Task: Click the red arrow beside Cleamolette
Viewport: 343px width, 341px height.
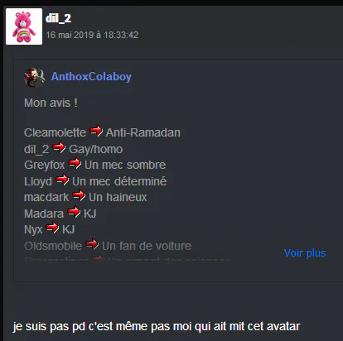Action: click(96, 131)
